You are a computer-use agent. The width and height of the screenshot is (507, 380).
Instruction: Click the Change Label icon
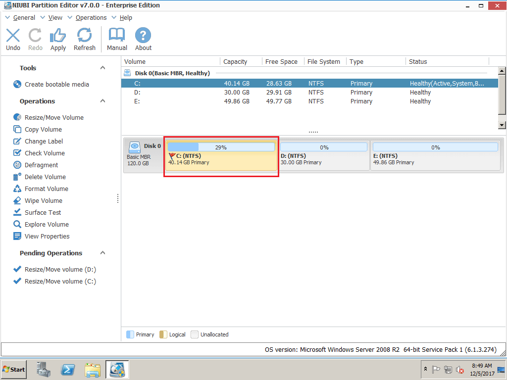(17, 141)
